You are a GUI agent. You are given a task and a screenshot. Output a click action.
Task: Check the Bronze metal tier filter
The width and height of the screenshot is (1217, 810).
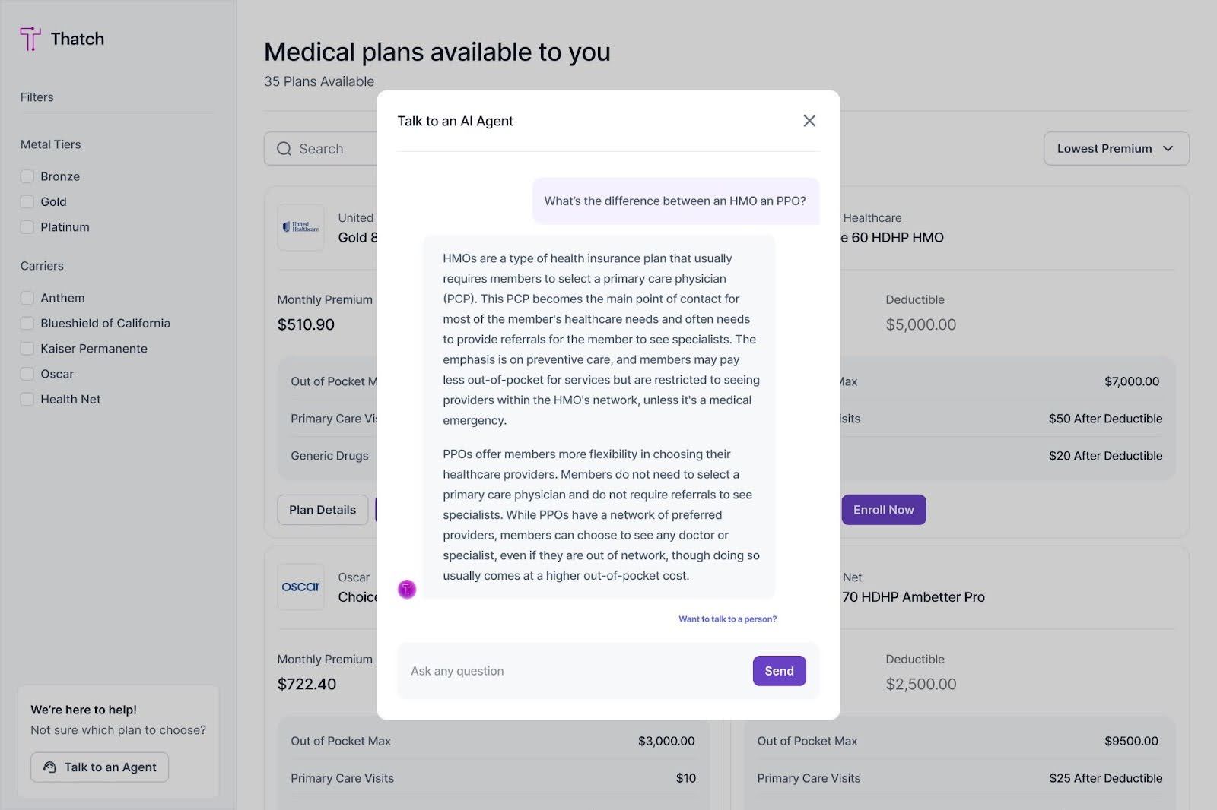(x=27, y=176)
